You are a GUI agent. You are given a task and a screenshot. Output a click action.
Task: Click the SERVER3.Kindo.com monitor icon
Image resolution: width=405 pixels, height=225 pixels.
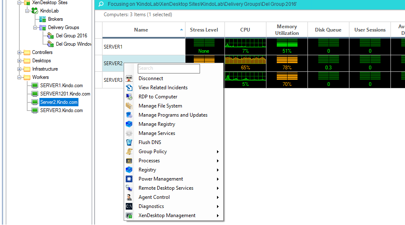(35, 110)
